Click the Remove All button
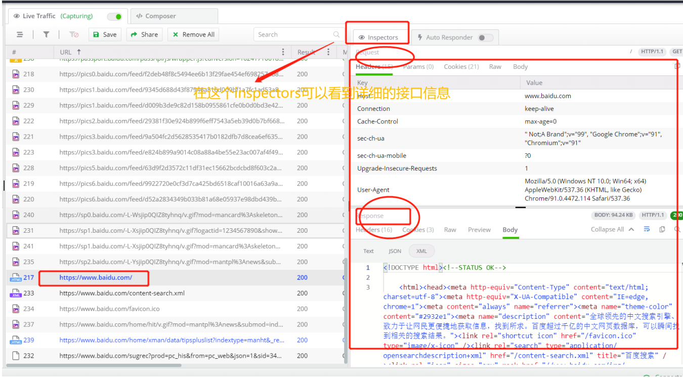 point(193,34)
